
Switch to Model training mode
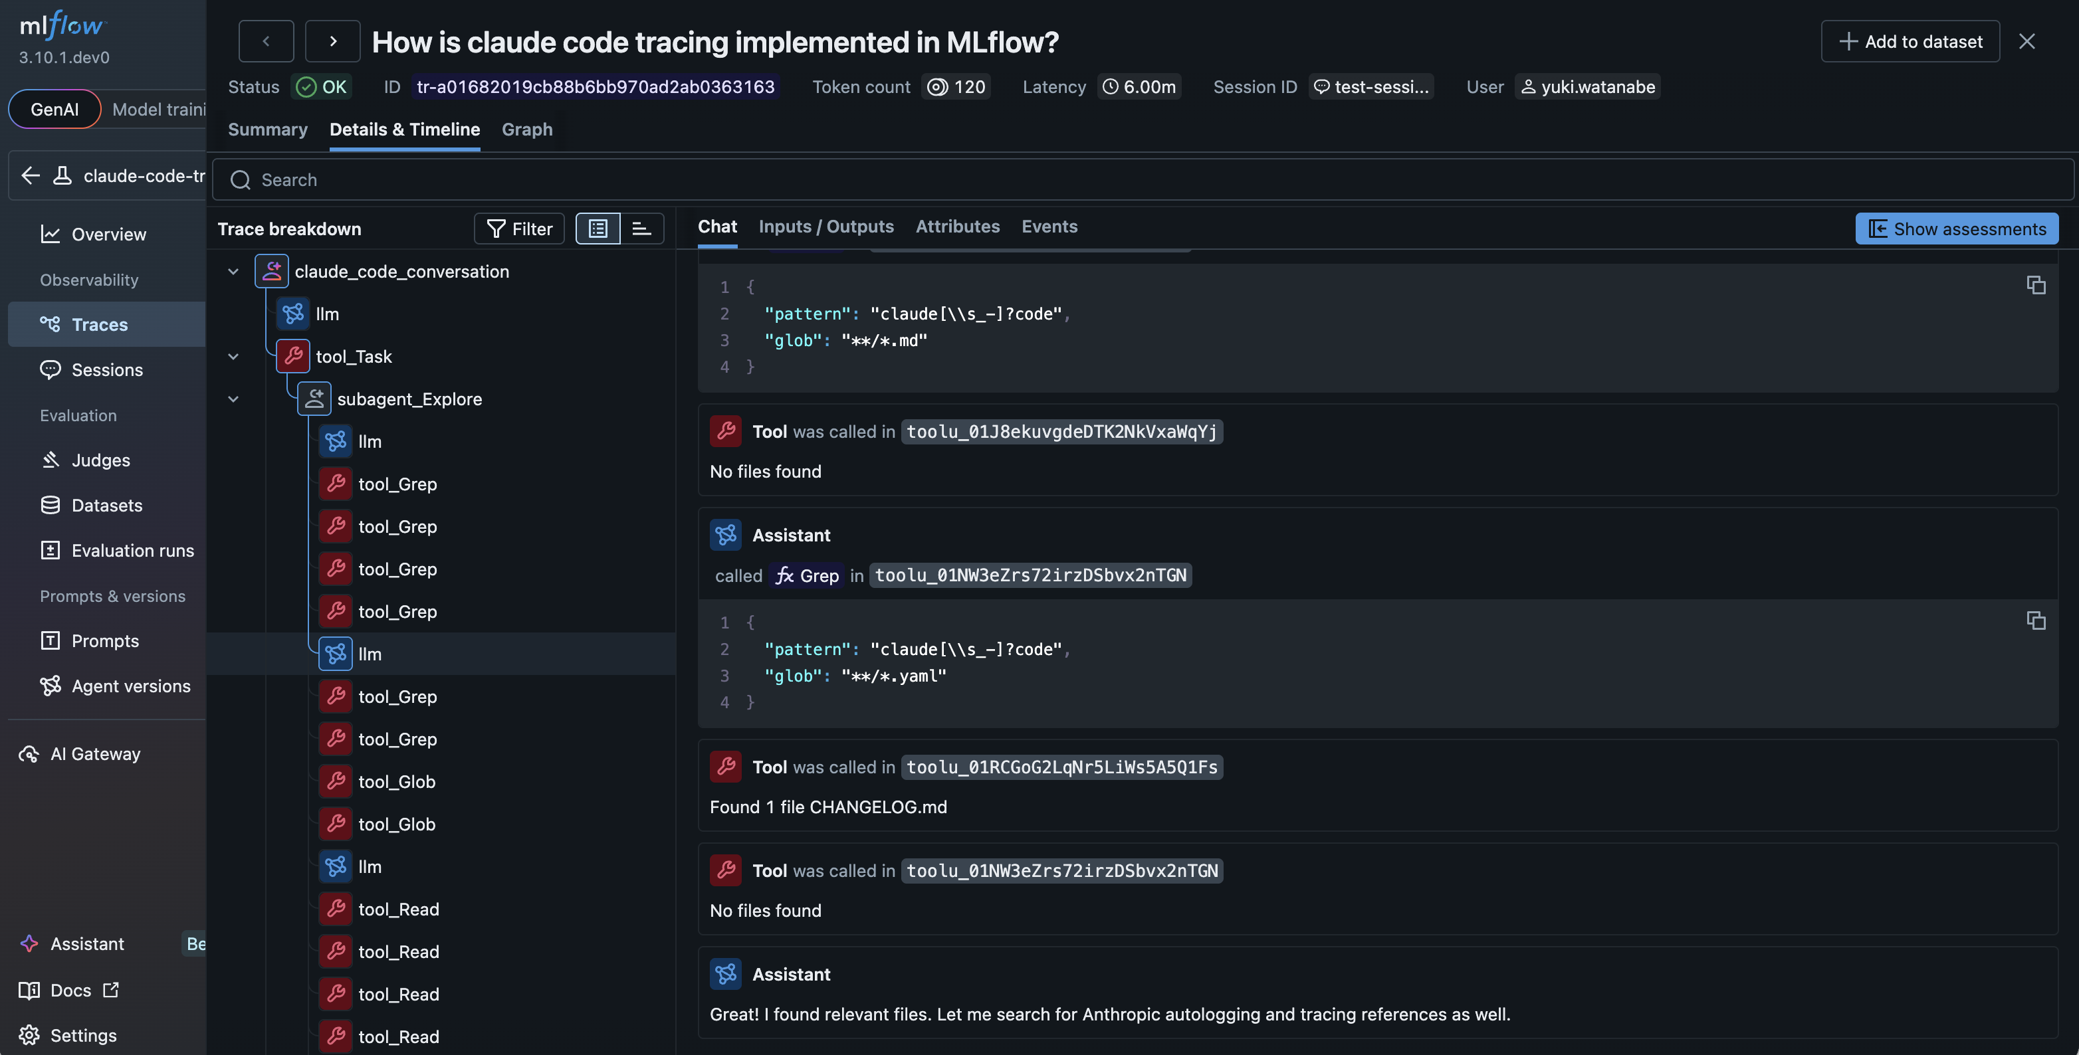158,109
